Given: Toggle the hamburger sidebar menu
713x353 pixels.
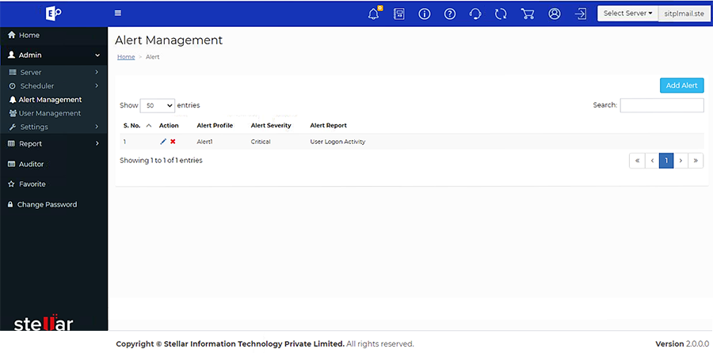Looking at the screenshot, I should click(x=118, y=13).
